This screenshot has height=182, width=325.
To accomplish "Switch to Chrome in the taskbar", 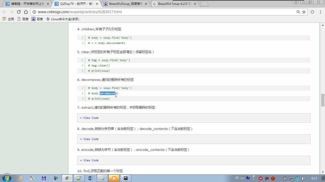I will [67, 178].
